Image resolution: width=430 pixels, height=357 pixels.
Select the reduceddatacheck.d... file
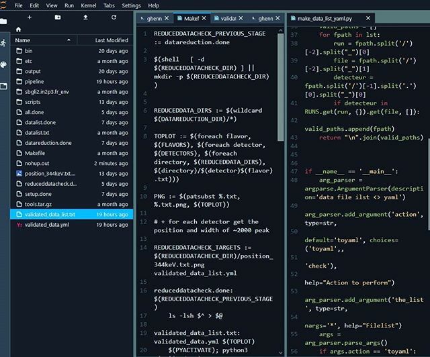pyautogui.click(x=72, y=184)
